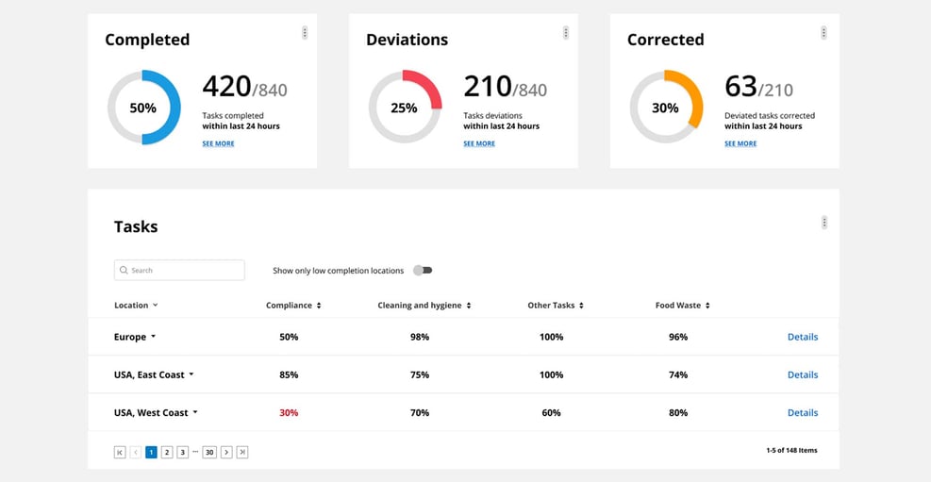Toggle show only low completion locations
The image size is (931, 482).
(424, 271)
